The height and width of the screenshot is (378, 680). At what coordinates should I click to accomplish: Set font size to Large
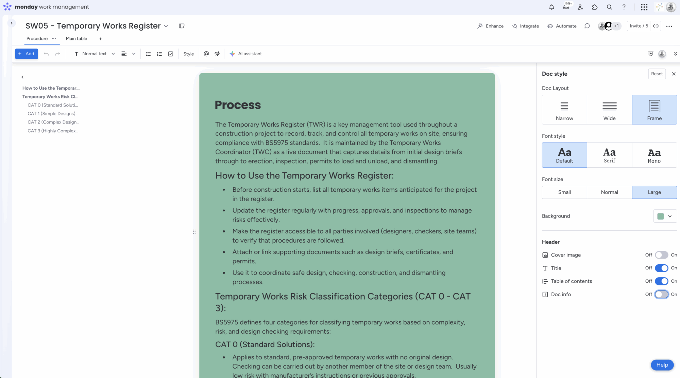click(x=654, y=192)
